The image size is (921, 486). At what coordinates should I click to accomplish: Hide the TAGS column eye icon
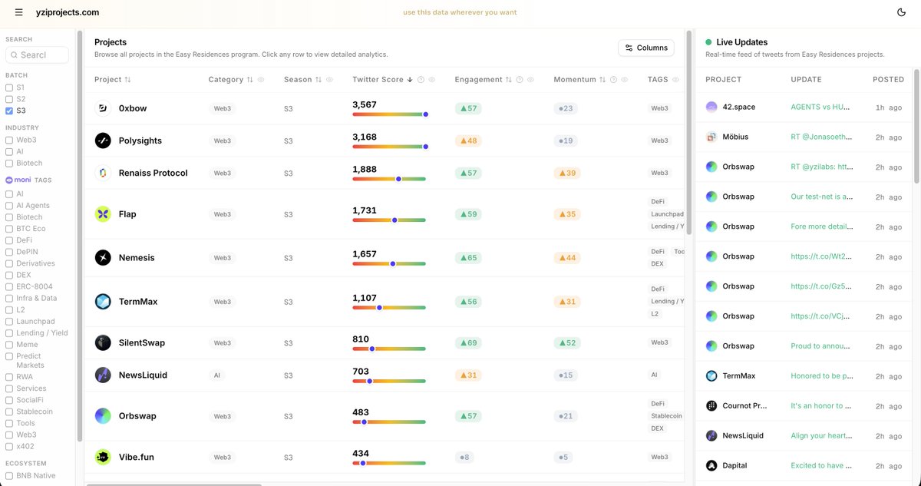(675, 80)
